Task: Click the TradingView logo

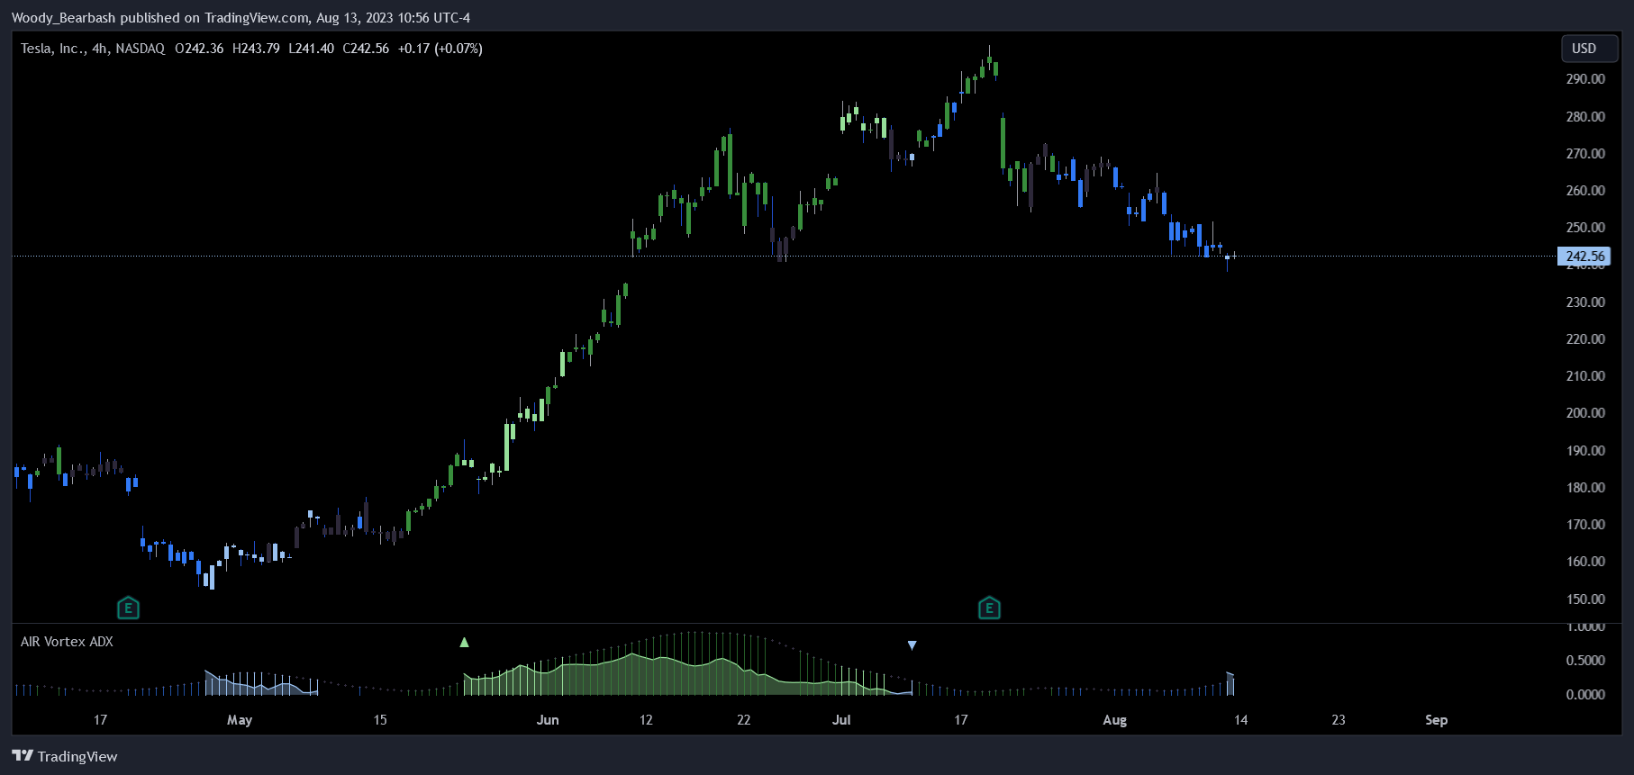Action: [65, 756]
